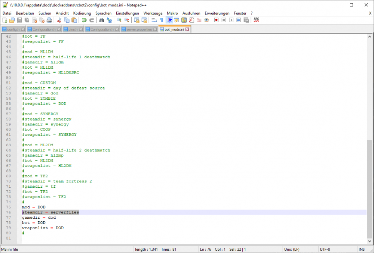
Task: Create a new document via toolbar
Action: 4,20
